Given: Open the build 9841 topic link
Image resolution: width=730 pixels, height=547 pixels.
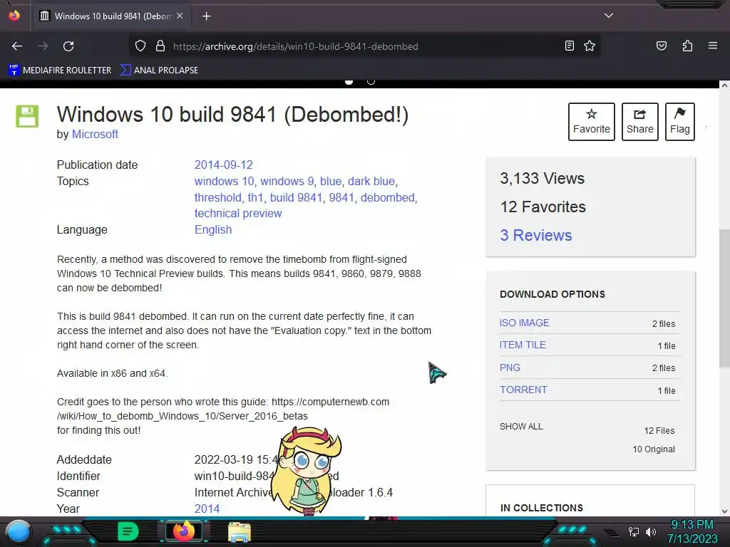Looking at the screenshot, I should coord(296,197).
